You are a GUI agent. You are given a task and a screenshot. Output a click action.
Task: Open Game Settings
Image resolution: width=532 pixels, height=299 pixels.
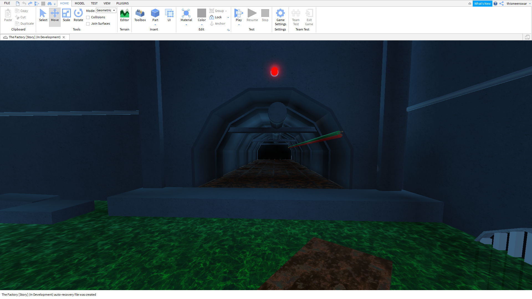pyautogui.click(x=280, y=17)
